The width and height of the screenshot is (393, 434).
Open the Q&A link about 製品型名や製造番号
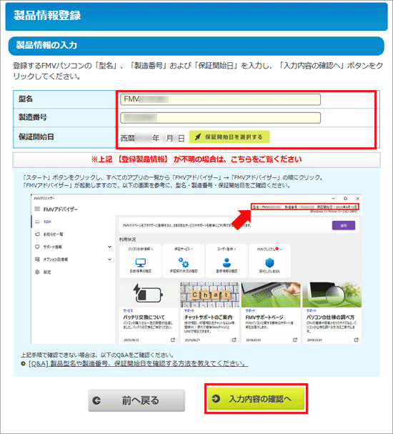click(138, 363)
